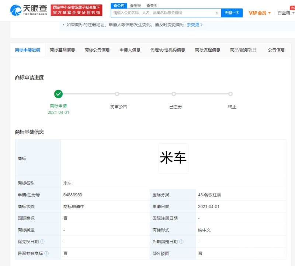Follow the 去变更 link

[194, 25]
